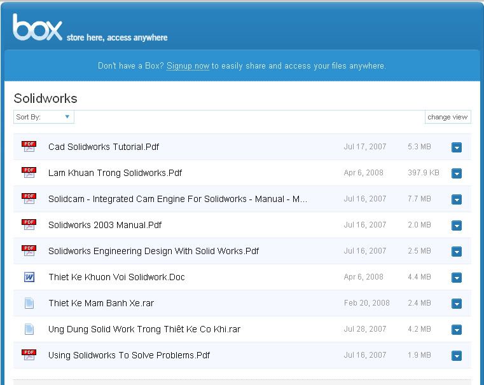Click the size 4.2 MB
The width and height of the screenshot is (484, 385).
click(x=419, y=329)
